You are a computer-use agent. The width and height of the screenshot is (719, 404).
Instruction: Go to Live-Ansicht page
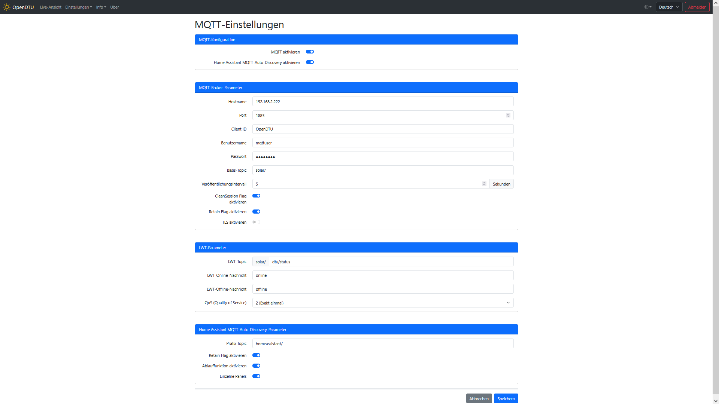(51, 7)
